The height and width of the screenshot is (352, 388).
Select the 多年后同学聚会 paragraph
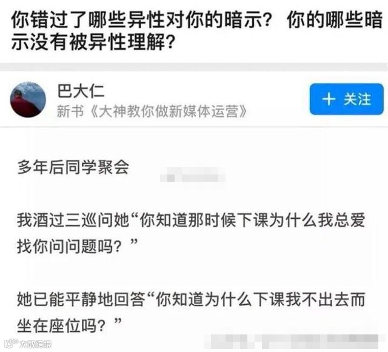[73, 167]
